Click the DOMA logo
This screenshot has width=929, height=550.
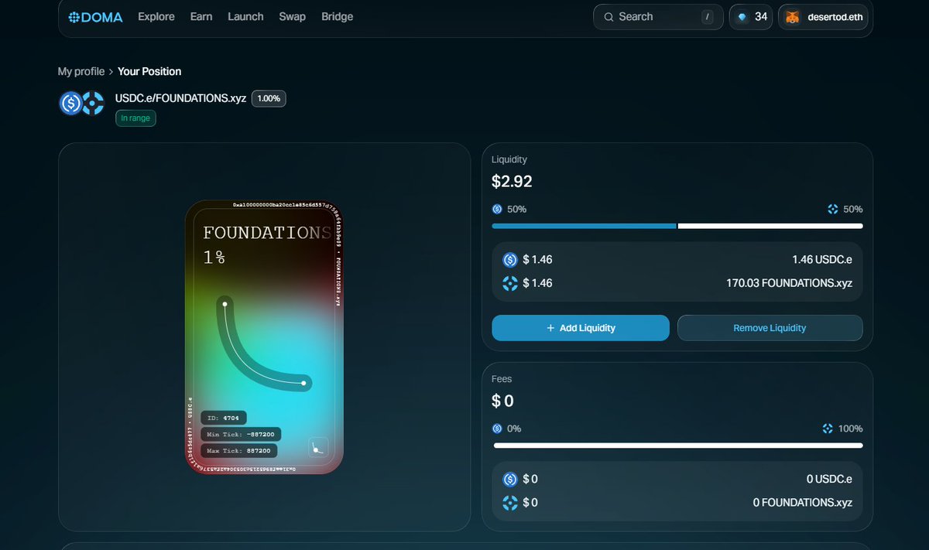(95, 17)
